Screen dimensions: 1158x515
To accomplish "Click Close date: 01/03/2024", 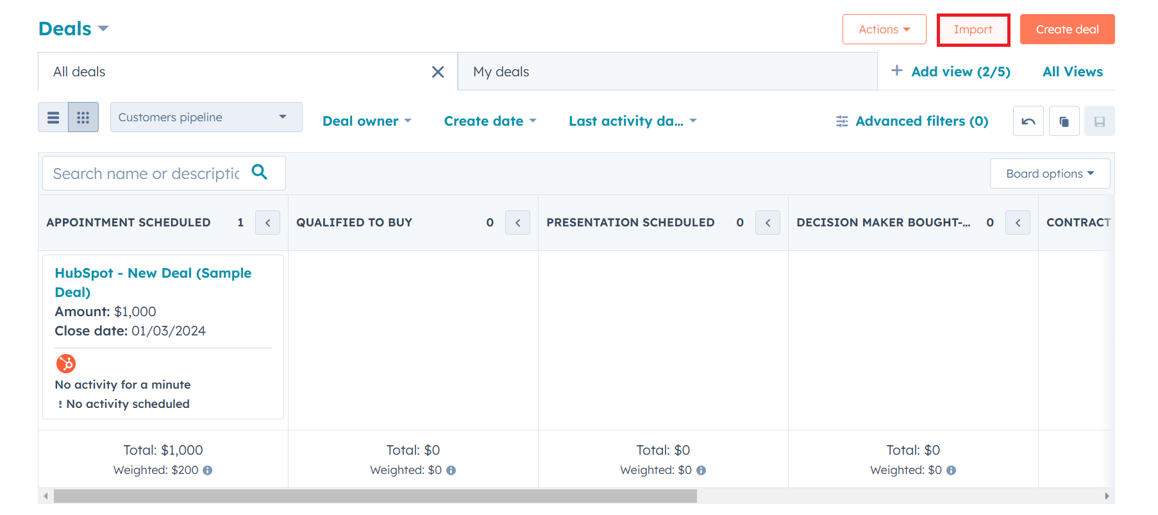I will 130,331.
